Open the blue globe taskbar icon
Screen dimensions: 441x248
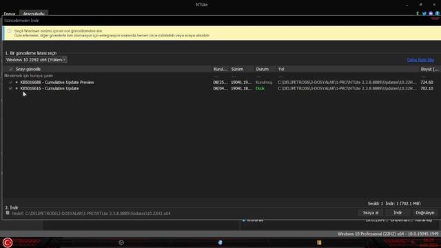pyautogui.click(x=220, y=242)
